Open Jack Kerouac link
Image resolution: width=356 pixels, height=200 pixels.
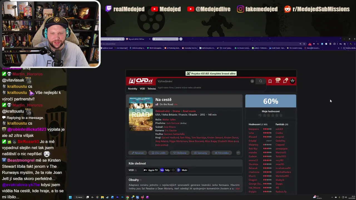173,123
